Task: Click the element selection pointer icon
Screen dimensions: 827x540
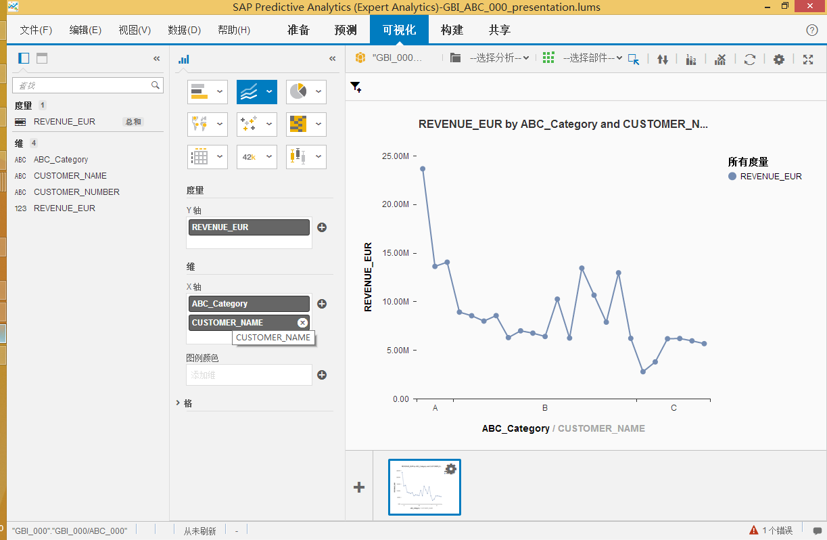Action: point(634,59)
